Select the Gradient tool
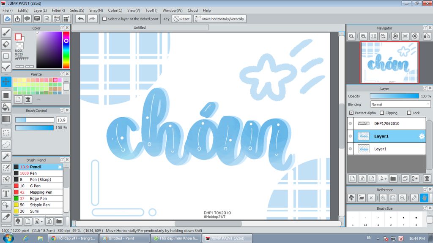This screenshot has width=433, height=243. click(x=6, y=119)
